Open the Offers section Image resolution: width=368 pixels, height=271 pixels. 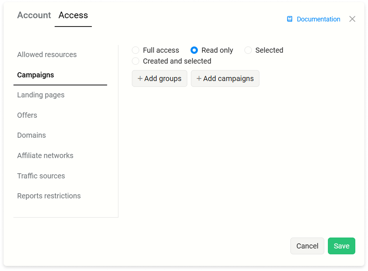tap(27, 115)
